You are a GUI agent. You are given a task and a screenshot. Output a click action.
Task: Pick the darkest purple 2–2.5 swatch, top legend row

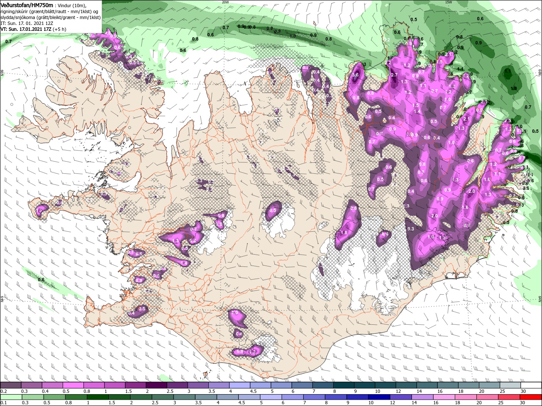156,385
